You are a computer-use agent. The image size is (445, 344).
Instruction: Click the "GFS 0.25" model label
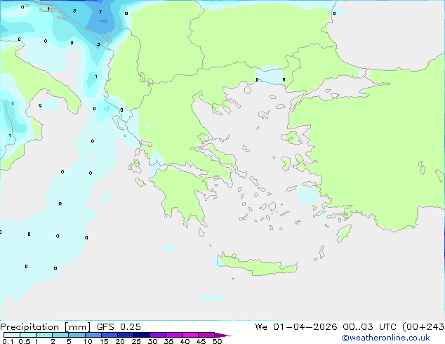(x=119, y=327)
